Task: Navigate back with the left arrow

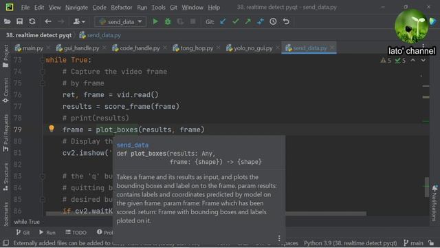Action: (48, 21)
